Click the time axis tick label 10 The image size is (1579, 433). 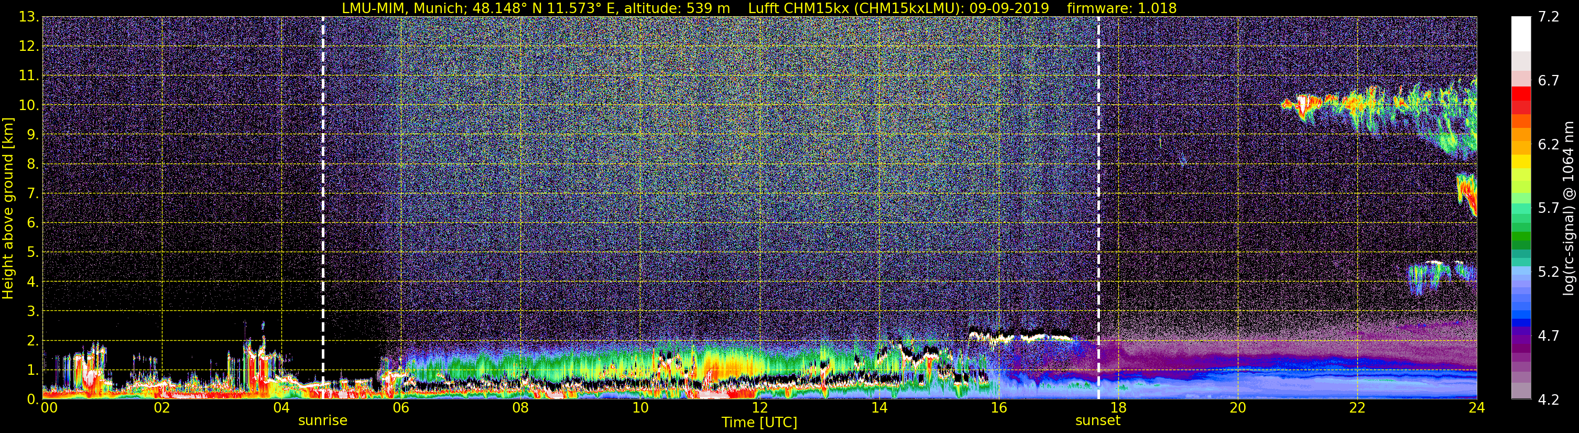pos(640,408)
